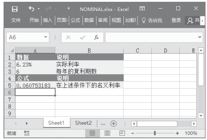Open Customize Quick Access Toolbar dropdown
This screenshot has width=207, height=140.
[69, 10]
